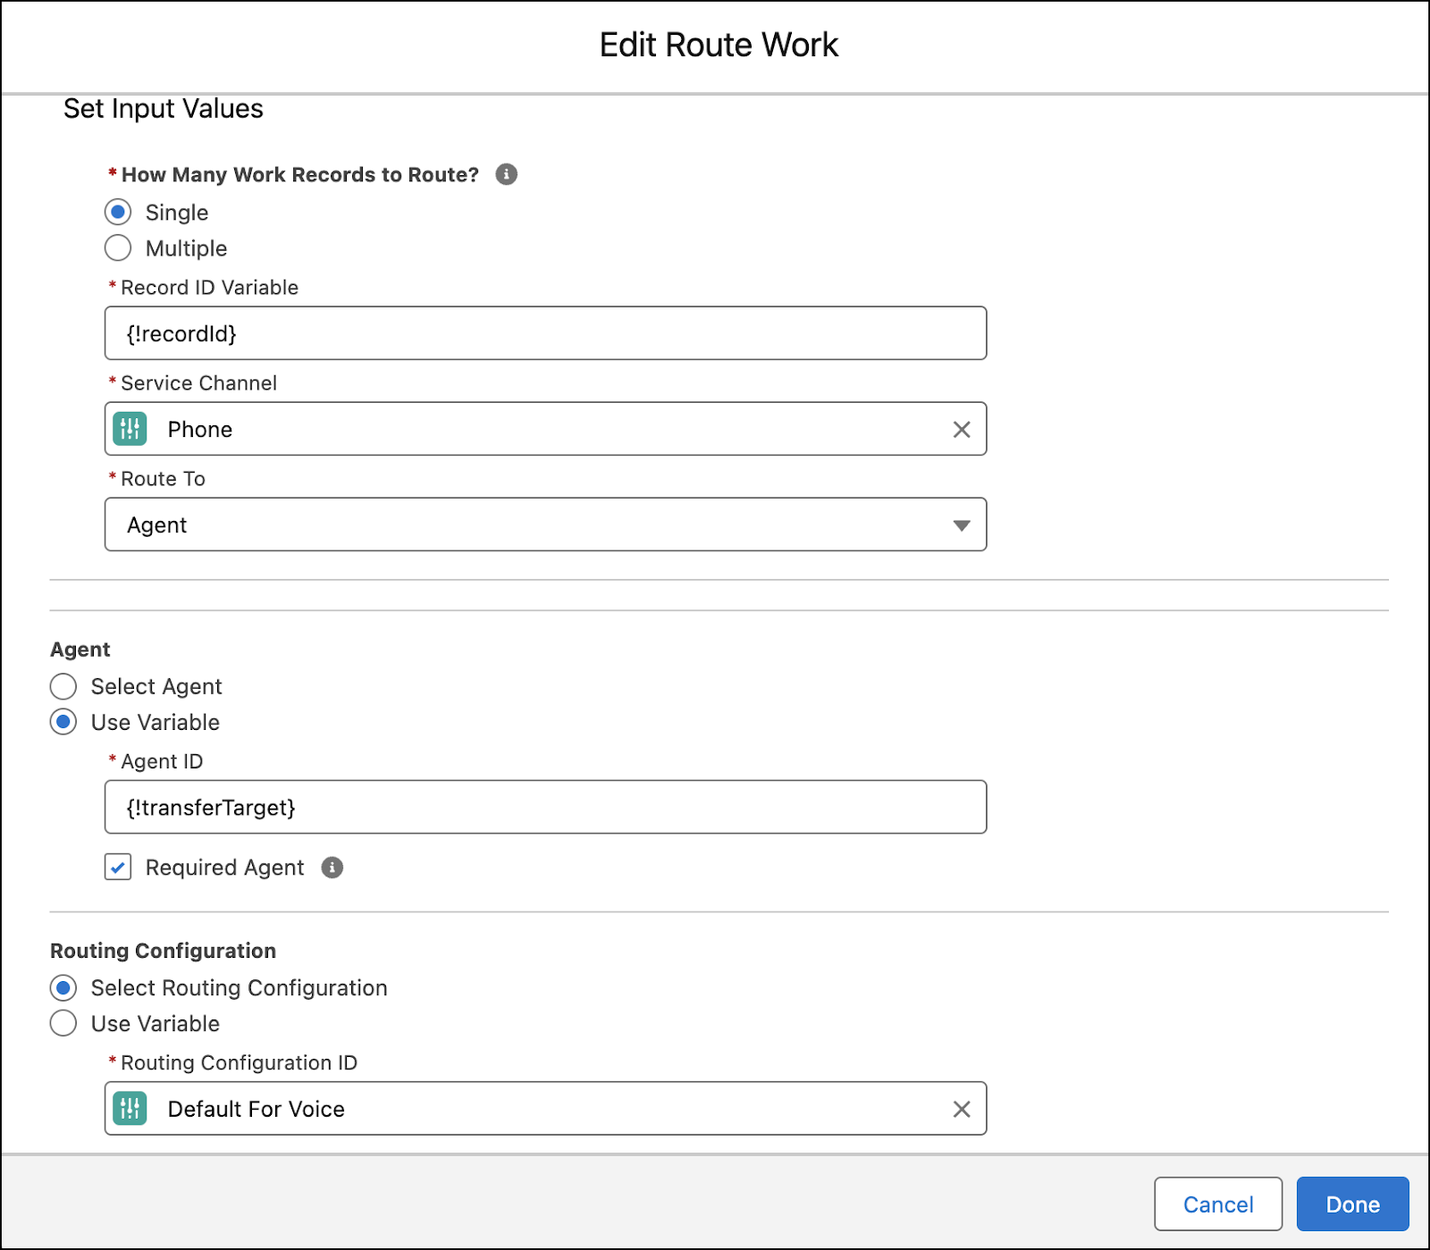
Task: Uncheck the Required Agent checkbox
Action: click(117, 867)
